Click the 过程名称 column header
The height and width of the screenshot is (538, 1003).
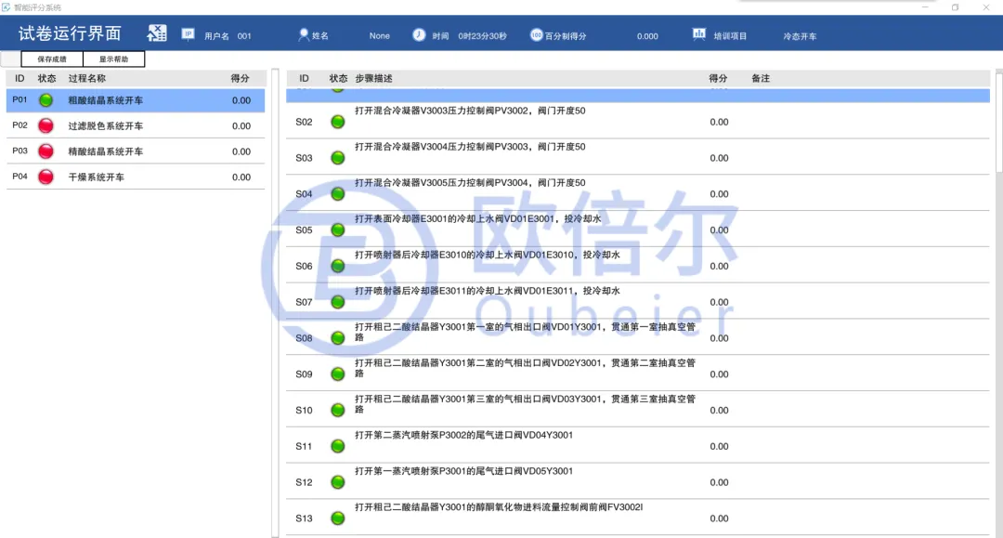click(87, 78)
